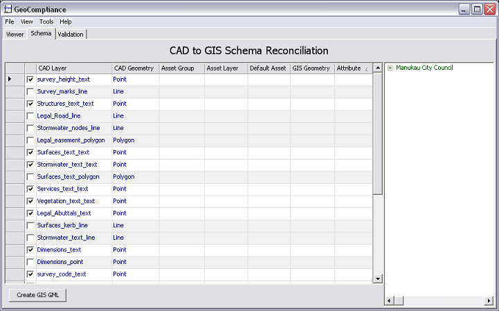Image resolution: width=499 pixels, height=311 pixels.
Task: Click the table scroll up arrow
Action: (377, 68)
